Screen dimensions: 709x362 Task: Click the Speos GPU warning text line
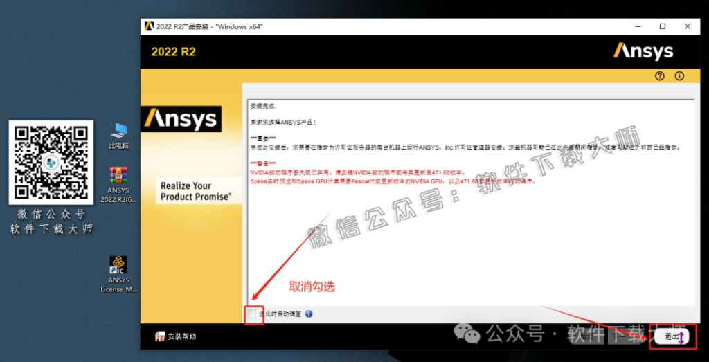(x=393, y=181)
